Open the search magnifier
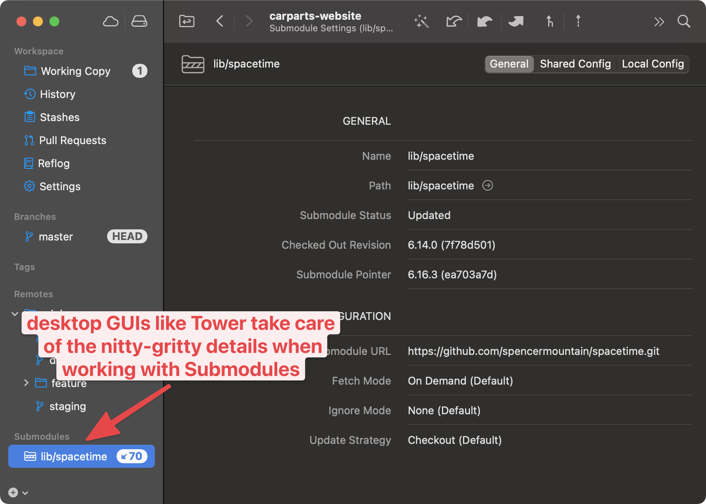 684,21
